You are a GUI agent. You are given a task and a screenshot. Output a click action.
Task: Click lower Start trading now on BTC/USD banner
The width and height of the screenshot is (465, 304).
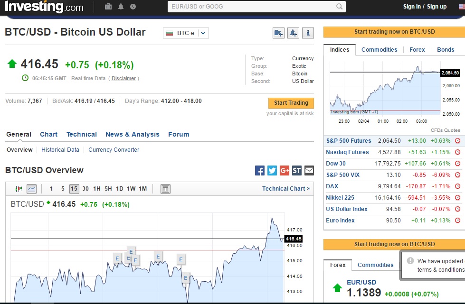[394, 244]
